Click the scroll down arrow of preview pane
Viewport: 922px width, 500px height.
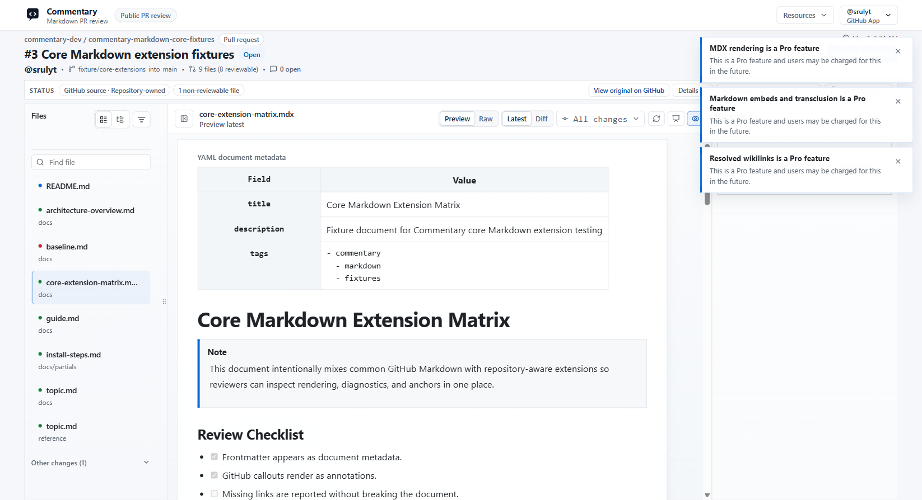point(707,495)
